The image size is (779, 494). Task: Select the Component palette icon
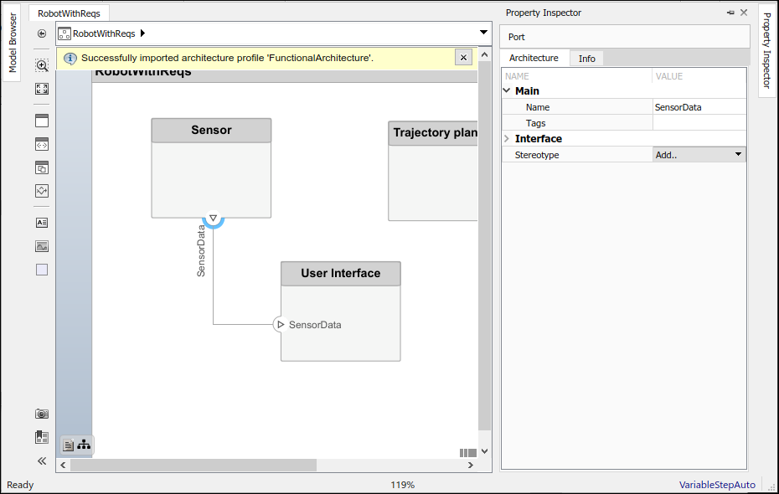42,121
